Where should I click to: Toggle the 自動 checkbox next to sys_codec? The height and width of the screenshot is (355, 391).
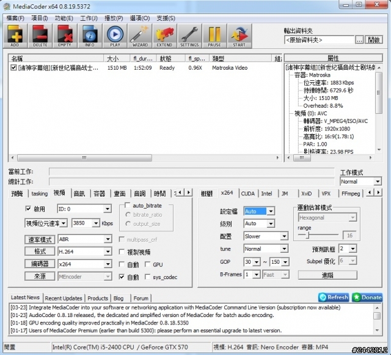tap(122, 277)
